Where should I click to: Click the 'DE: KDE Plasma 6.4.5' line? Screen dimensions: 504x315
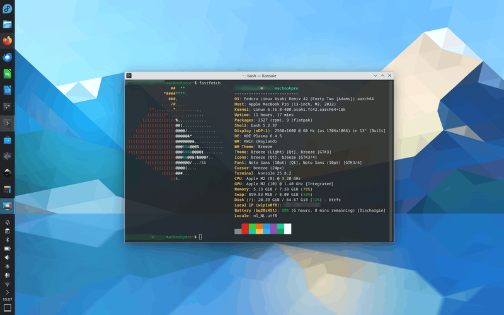click(258, 136)
